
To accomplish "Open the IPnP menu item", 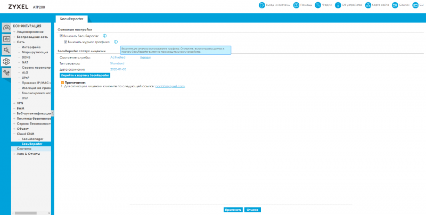I will pos(25,98).
